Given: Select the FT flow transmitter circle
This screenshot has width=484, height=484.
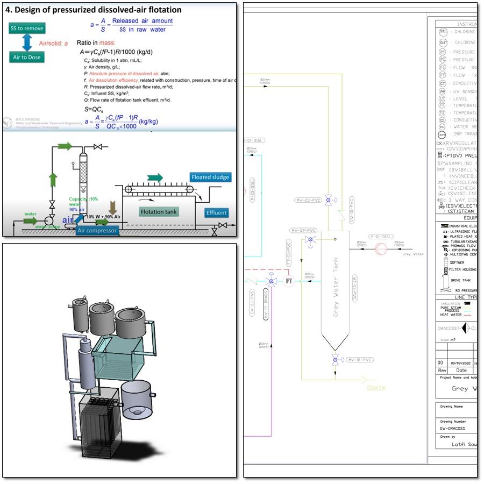Looking at the screenshot, I should [289, 281].
